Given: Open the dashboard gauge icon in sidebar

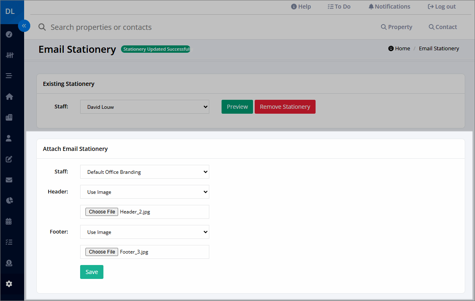Looking at the screenshot, I should [x=9, y=34].
